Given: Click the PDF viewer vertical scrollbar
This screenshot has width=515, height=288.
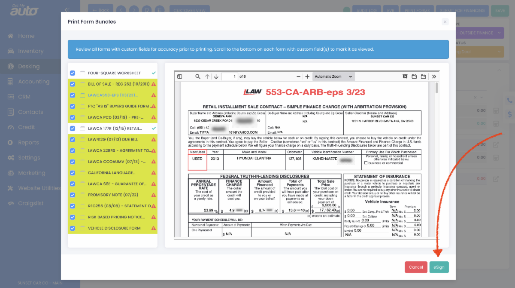Looking at the screenshot, I should click(437, 88).
